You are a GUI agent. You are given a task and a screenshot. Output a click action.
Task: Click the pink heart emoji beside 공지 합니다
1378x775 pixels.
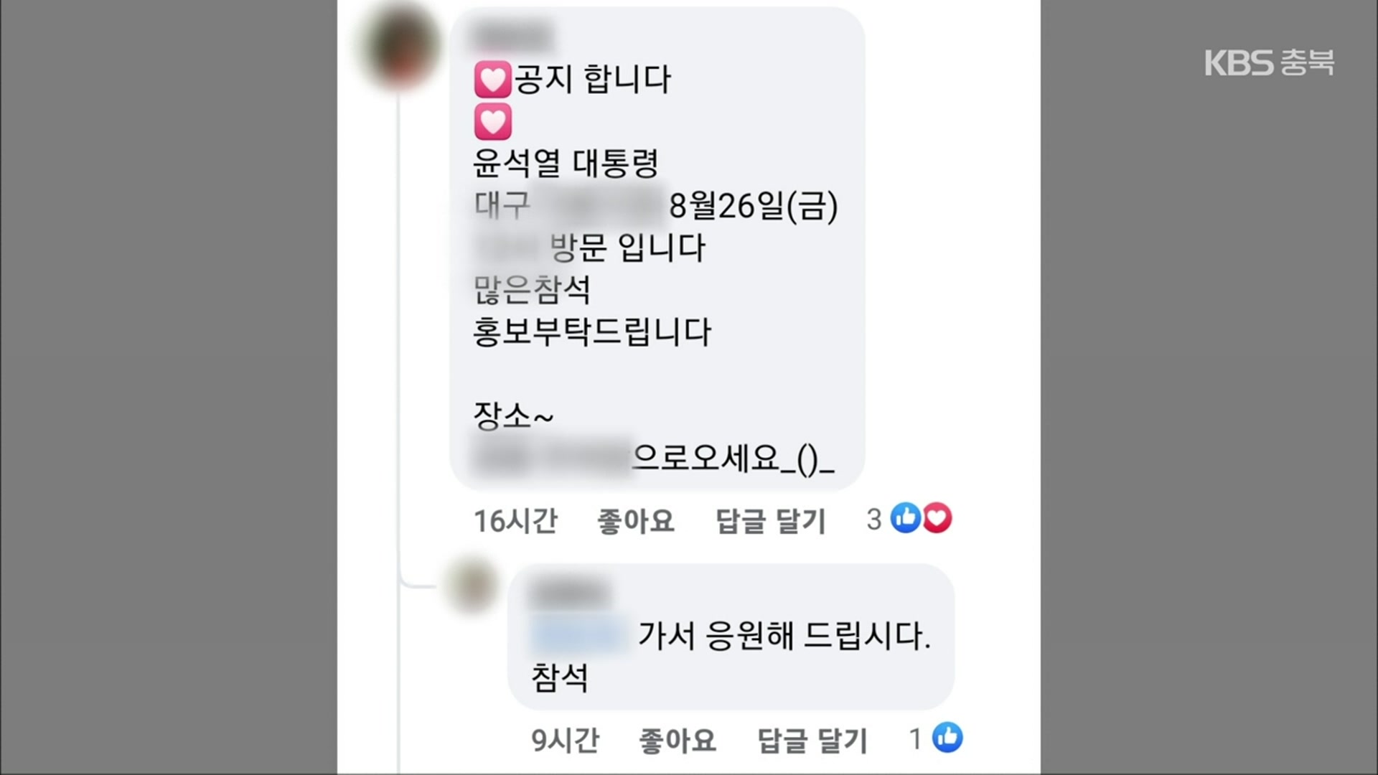[493, 79]
